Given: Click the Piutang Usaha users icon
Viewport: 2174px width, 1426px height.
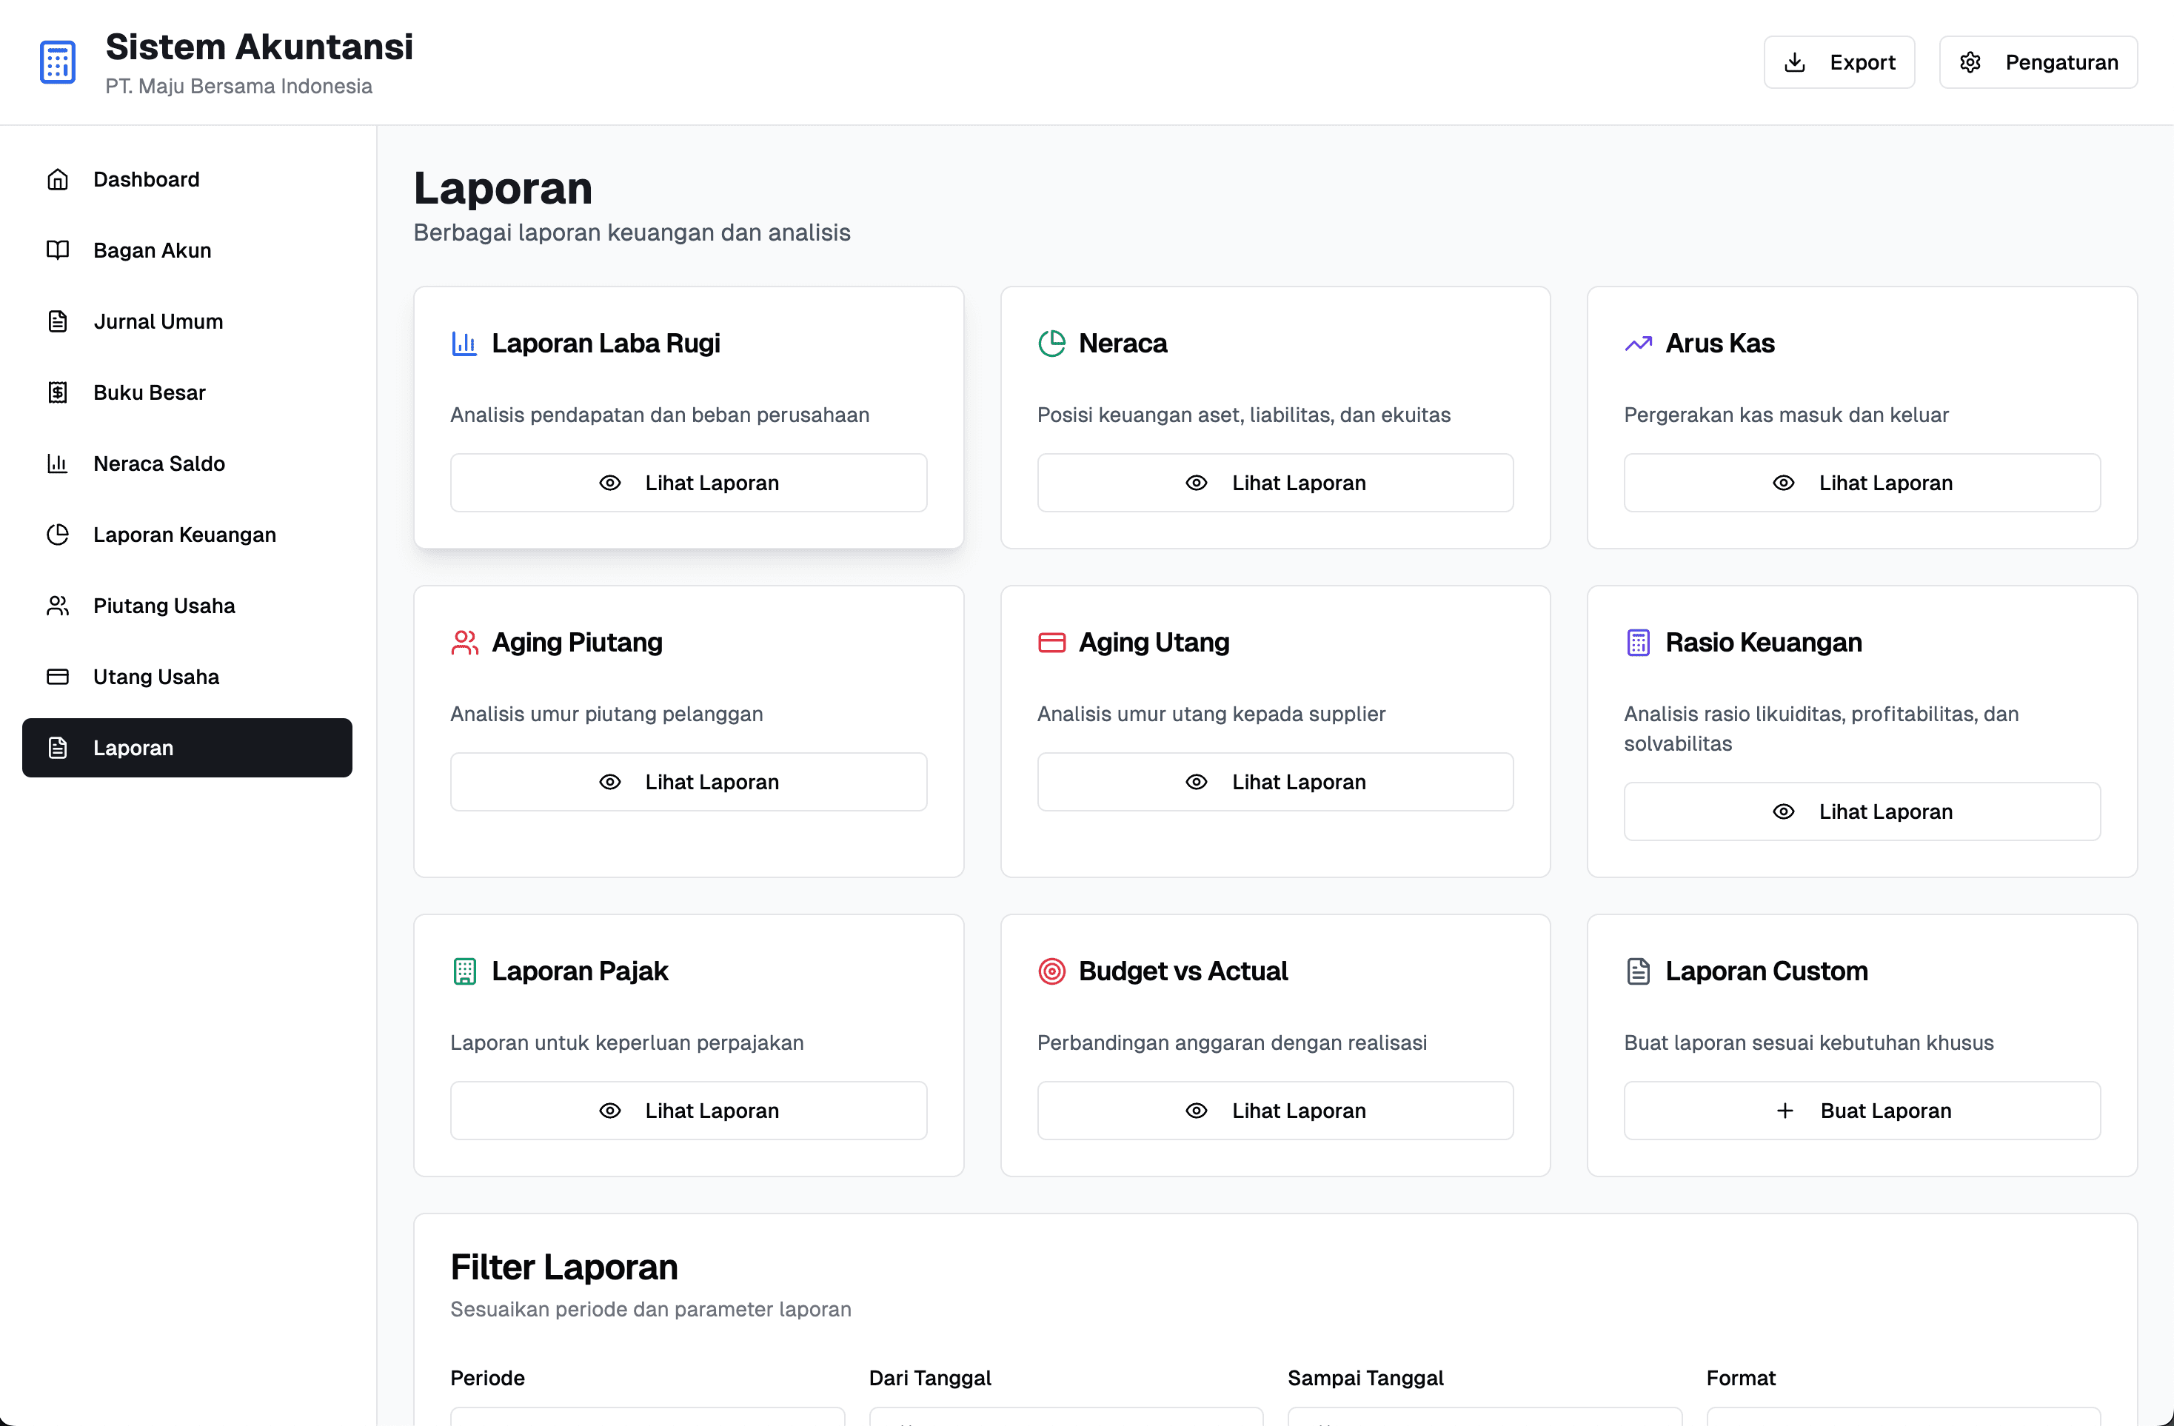Looking at the screenshot, I should [58, 606].
